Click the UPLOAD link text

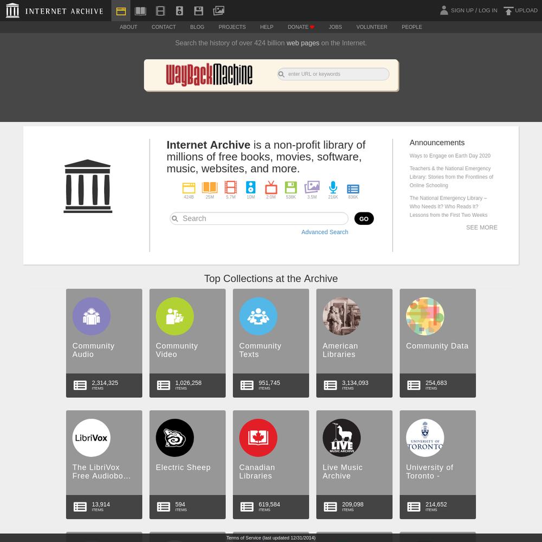point(526,10)
